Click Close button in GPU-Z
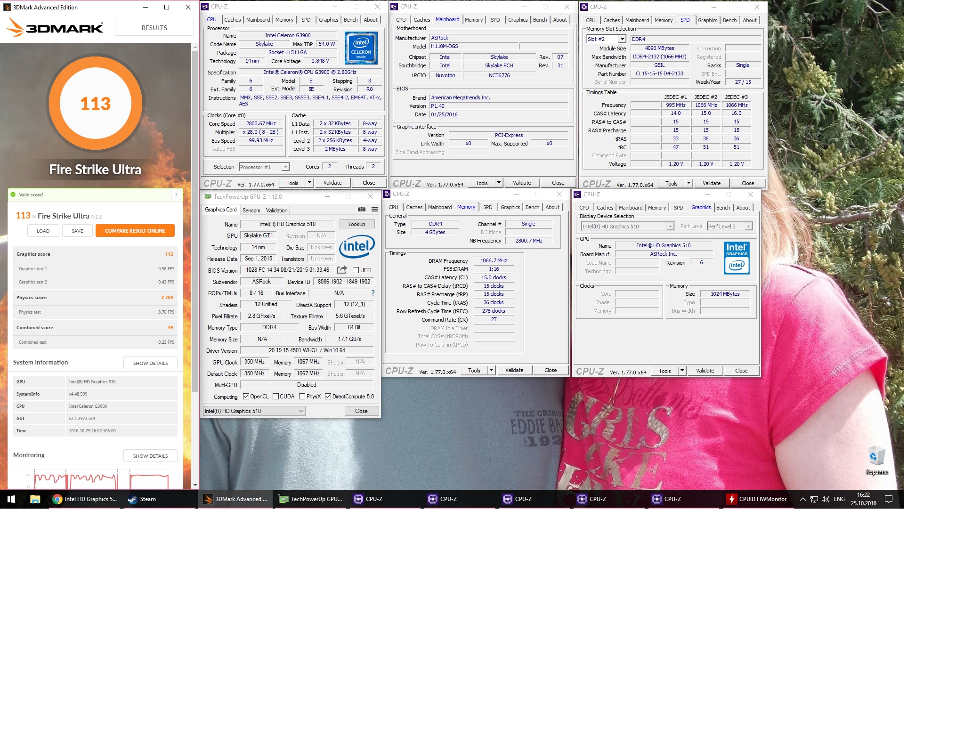The width and height of the screenshot is (972, 729). coord(361,411)
